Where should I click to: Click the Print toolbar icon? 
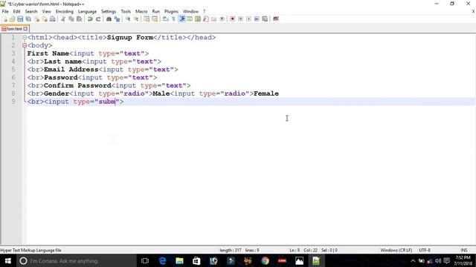(53, 19)
